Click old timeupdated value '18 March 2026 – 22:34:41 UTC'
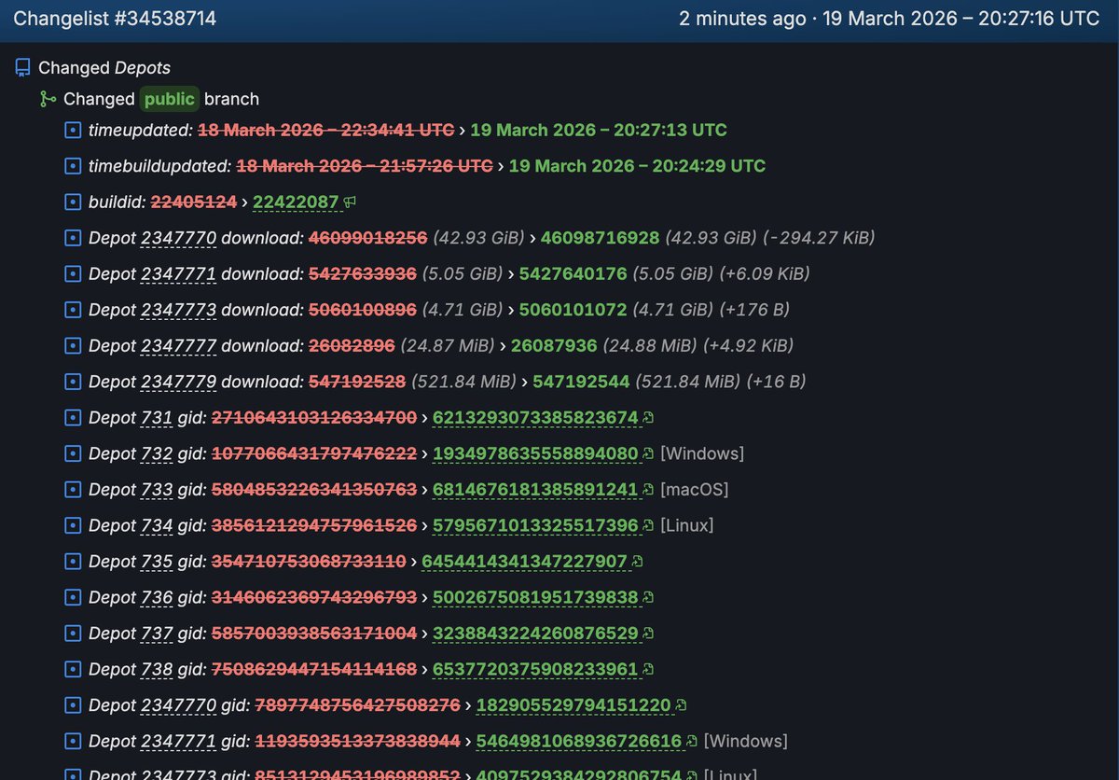Viewport: 1119px width, 780px height. click(326, 130)
